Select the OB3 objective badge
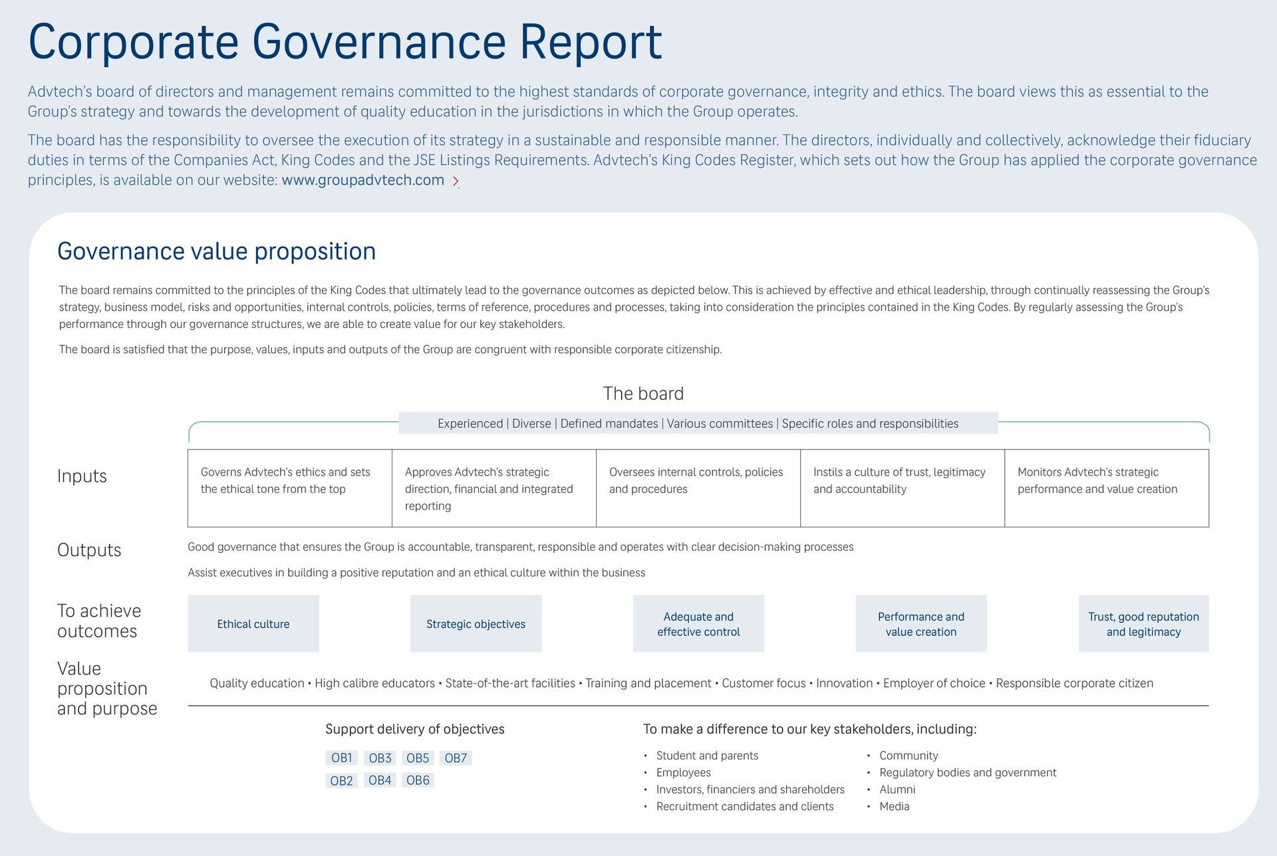 point(380,757)
